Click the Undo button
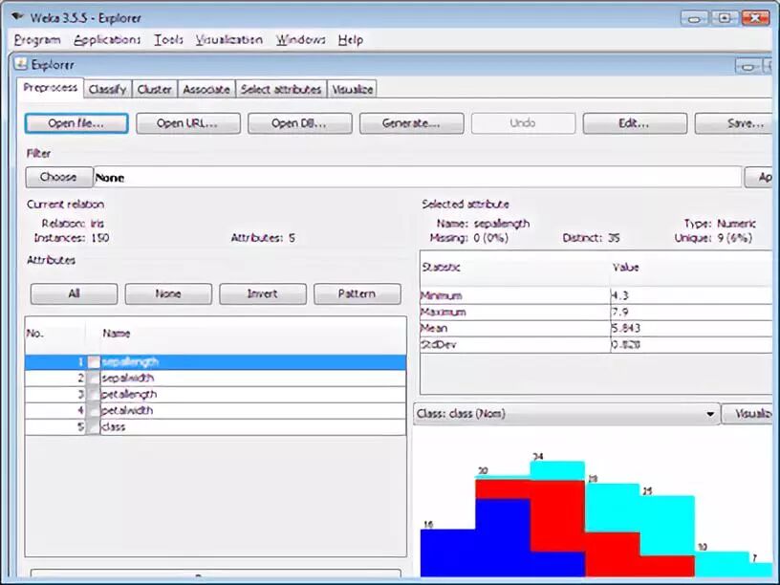The height and width of the screenshot is (585, 780). tap(523, 123)
